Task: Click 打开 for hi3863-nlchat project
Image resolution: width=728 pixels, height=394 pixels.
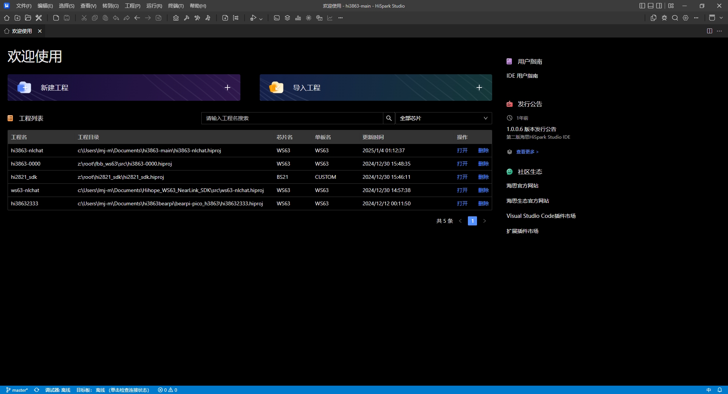Action: pyautogui.click(x=462, y=150)
